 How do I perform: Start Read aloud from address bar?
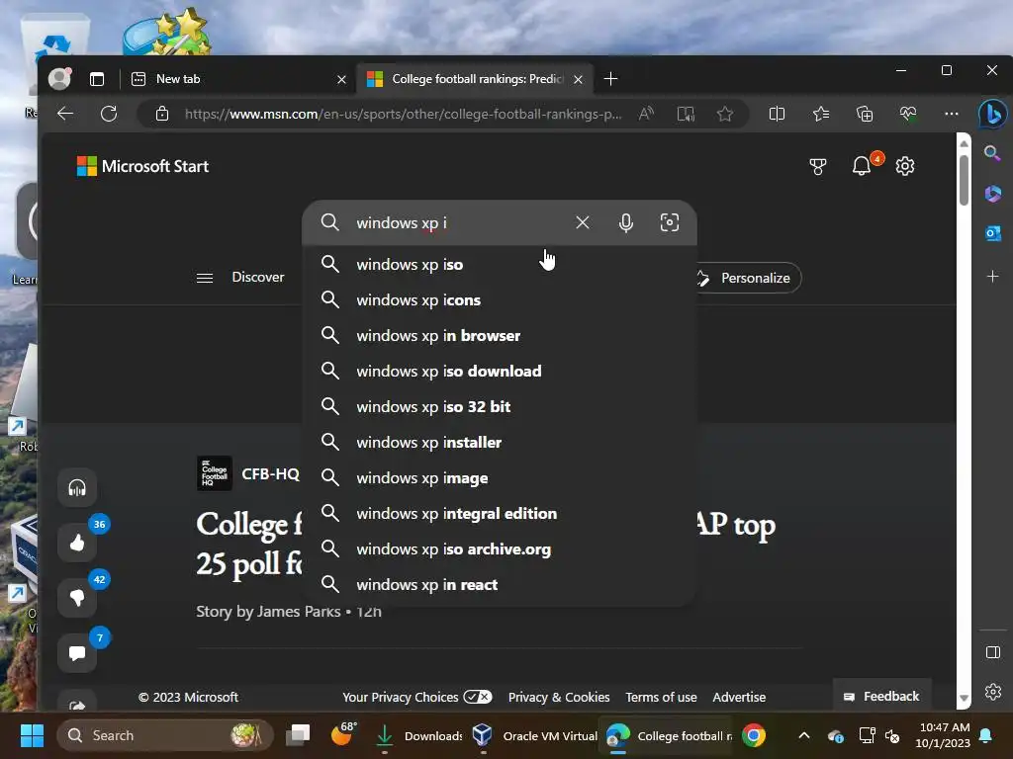646,114
